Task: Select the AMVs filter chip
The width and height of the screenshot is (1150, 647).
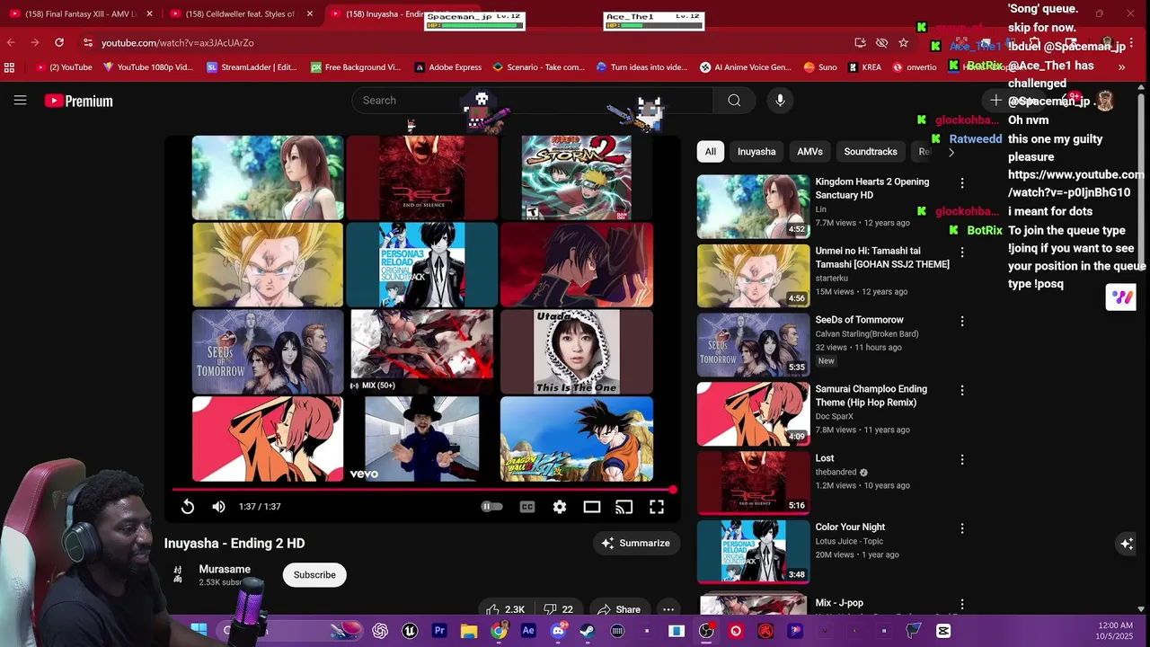Action: (809, 152)
